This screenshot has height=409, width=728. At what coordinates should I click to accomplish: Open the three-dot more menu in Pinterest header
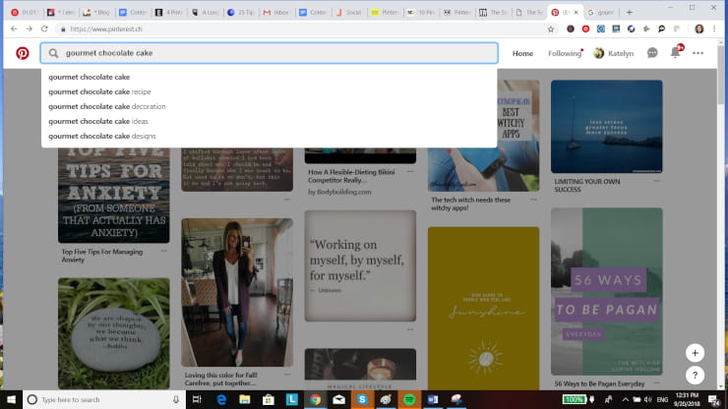pos(698,53)
